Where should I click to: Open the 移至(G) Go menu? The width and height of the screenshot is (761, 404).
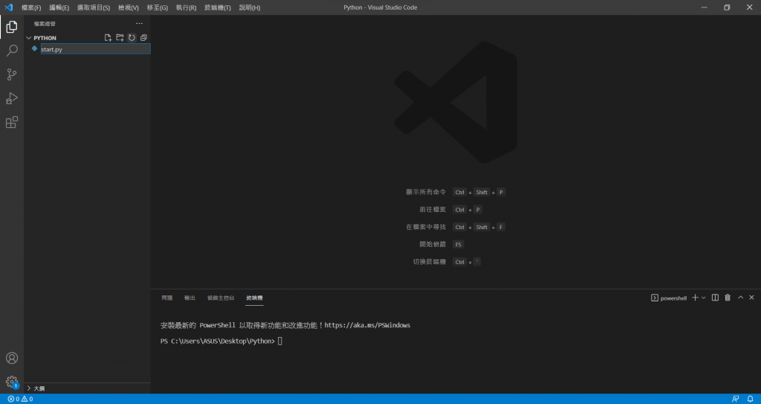click(x=158, y=7)
